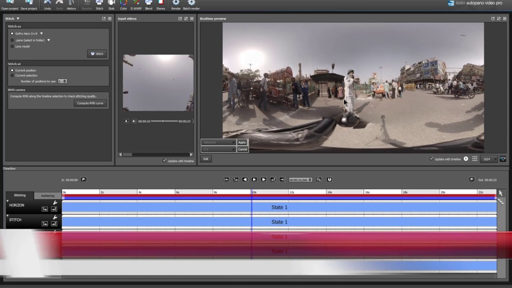The width and height of the screenshot is (512, 288).
Task: Set Out point flag at 00:00:23
Action: (x=472, y=180)
